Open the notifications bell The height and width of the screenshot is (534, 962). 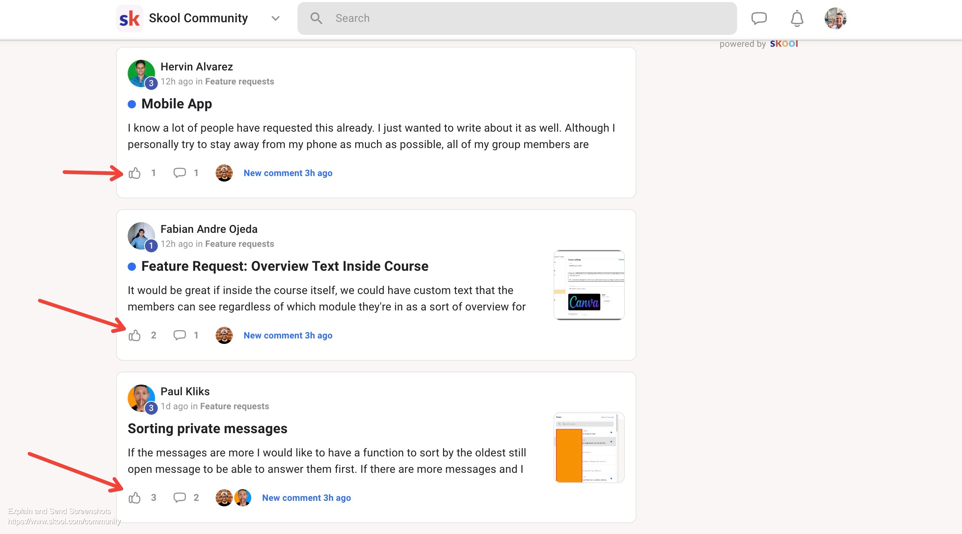[x=797, y=18]
